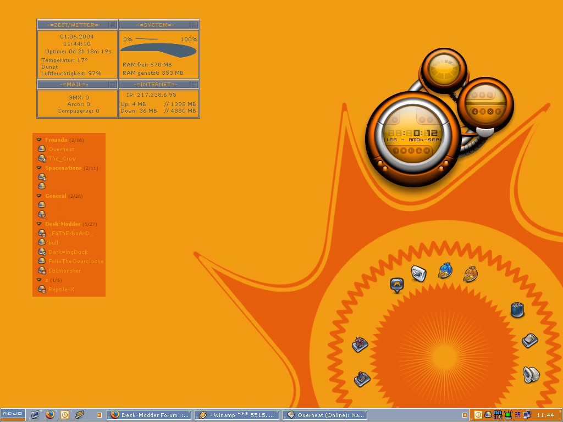Stop playback in the Winamp player
The image size is (563, 422).
click(404, 151)
